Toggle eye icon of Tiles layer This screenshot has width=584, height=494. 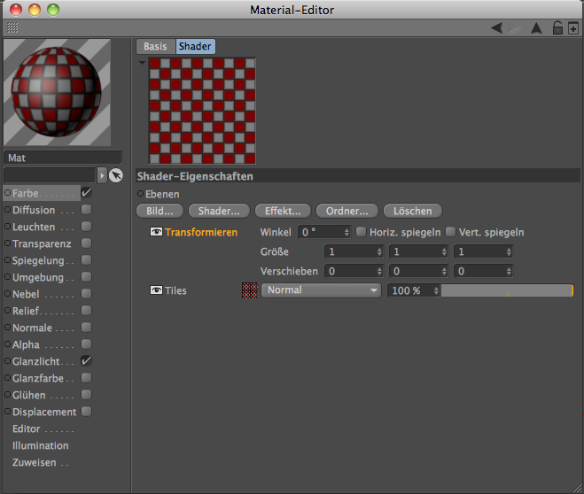point(156,290)
